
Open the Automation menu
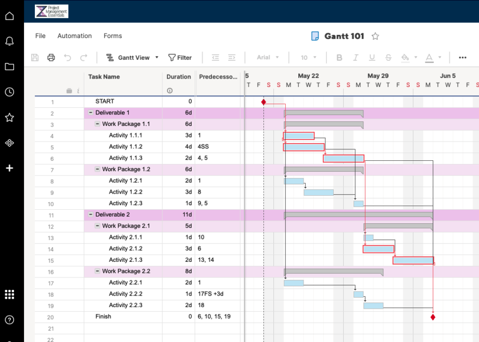click(x=74, y=35)
